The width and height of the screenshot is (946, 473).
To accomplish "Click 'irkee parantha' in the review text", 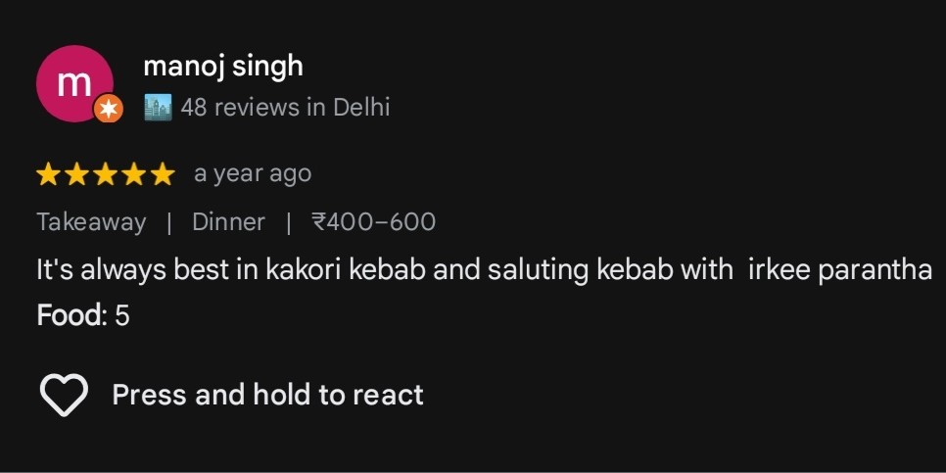I will (x=840, y=270).
